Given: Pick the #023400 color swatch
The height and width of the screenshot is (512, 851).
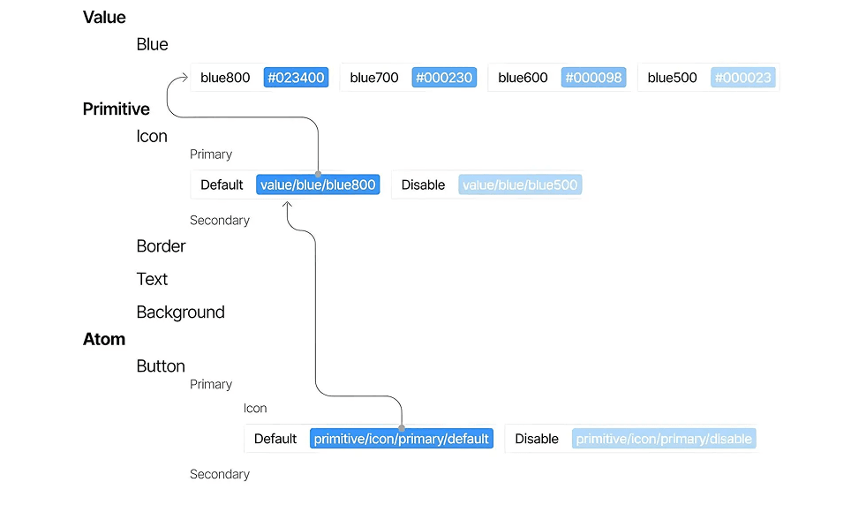Looking at the screenshot, I should pyautogui.click(x=296, y=78).
